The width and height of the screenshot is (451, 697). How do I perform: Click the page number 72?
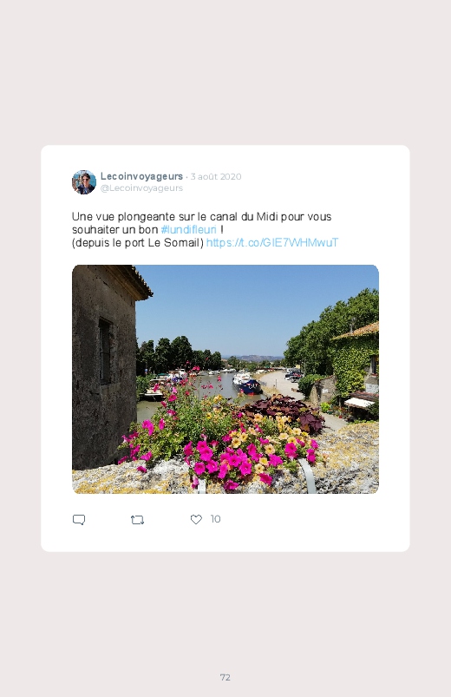225,677
